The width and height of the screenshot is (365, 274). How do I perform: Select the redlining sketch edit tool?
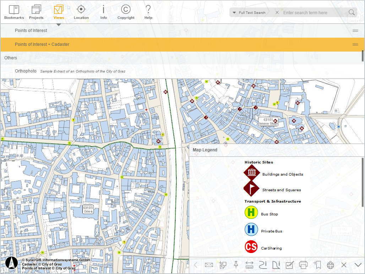pyautogui.click(x=290, y=265)
